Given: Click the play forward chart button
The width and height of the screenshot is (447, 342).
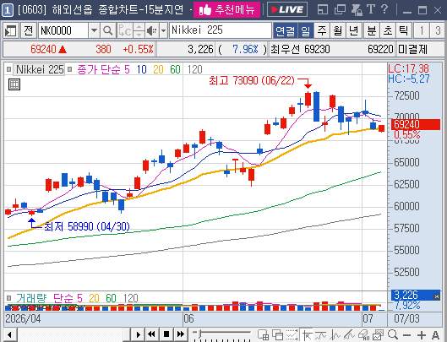Looking at the screenshot, I should point(138,334).
